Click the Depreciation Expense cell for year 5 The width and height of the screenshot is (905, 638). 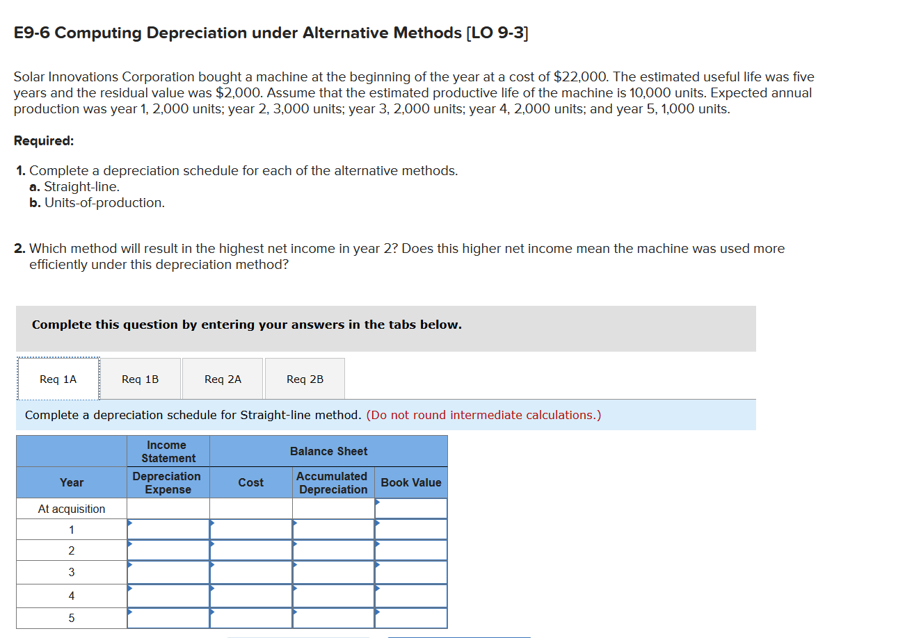click(168, 618)
